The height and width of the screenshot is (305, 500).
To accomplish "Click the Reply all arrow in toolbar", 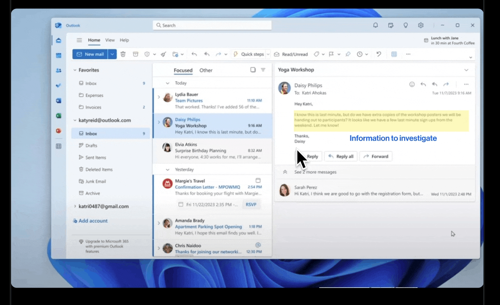I will pyautogui.click(x=207, y=54).
